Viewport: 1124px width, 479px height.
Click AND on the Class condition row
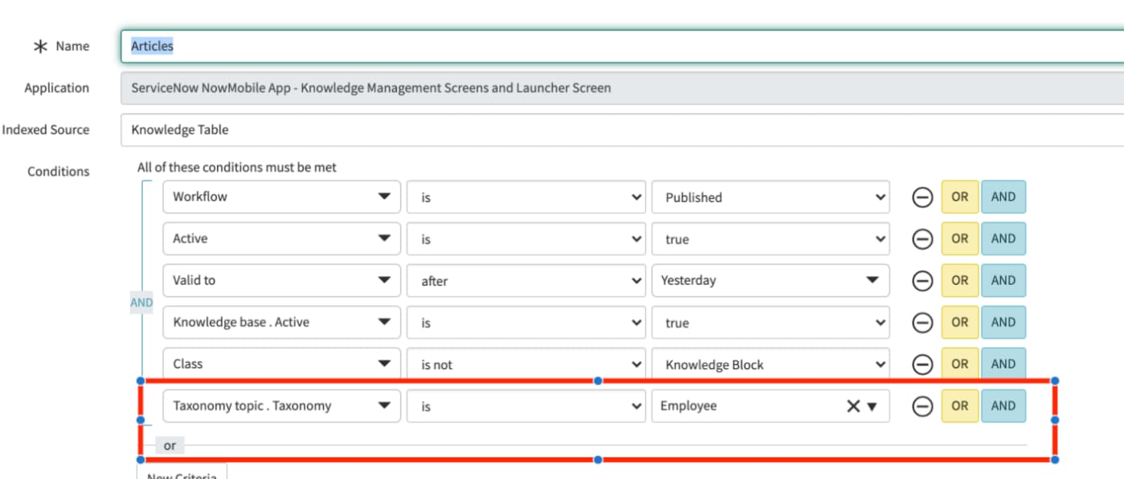(1002, 363)
